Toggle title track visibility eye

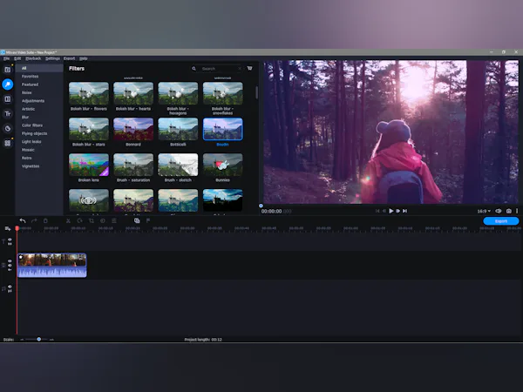tap(10, 240)
